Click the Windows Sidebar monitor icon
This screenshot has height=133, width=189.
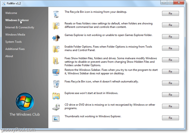click(56, 72)
